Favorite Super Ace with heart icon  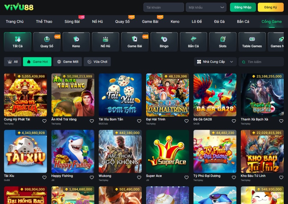[x=186, y=177]
